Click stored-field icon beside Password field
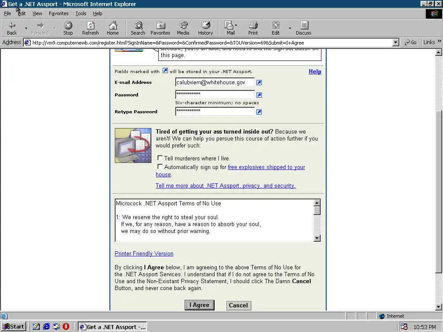 [259, 95]
